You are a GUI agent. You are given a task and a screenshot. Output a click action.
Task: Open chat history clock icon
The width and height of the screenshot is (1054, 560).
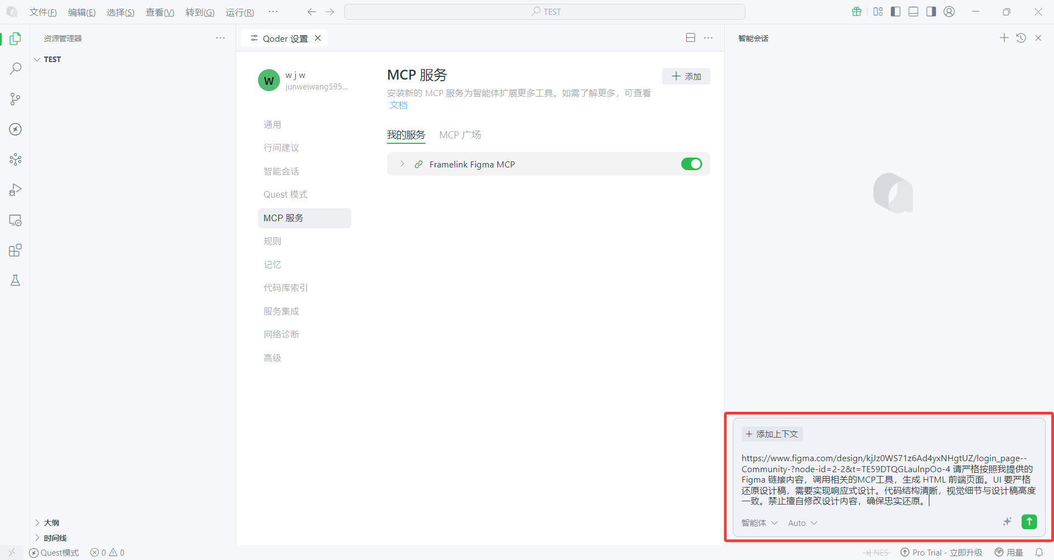(x=1021, y=38)
